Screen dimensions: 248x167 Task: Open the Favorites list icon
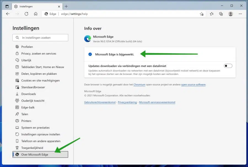tap(212, 14)
